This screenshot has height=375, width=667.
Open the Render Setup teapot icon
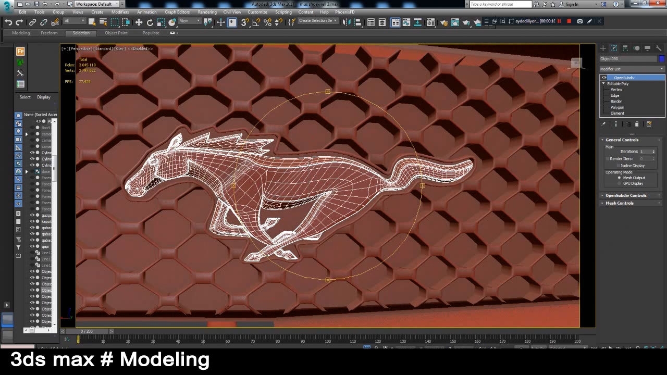(443, 22)
